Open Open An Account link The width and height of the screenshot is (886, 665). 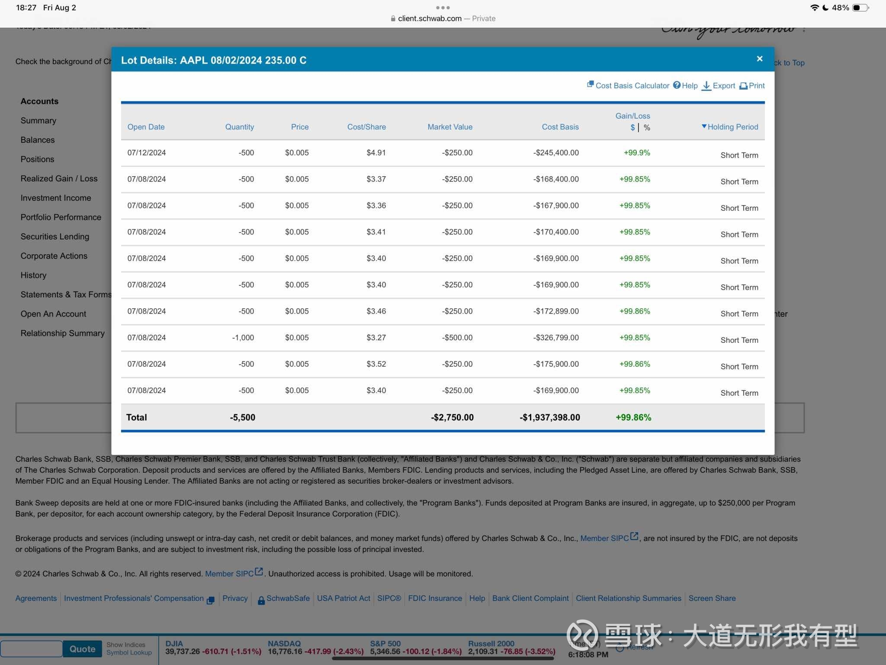(53, 314)
